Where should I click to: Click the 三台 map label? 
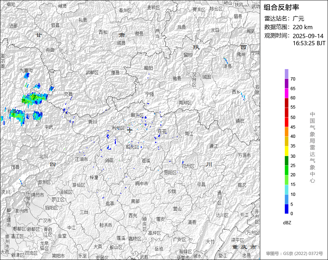tap(84, 212)
